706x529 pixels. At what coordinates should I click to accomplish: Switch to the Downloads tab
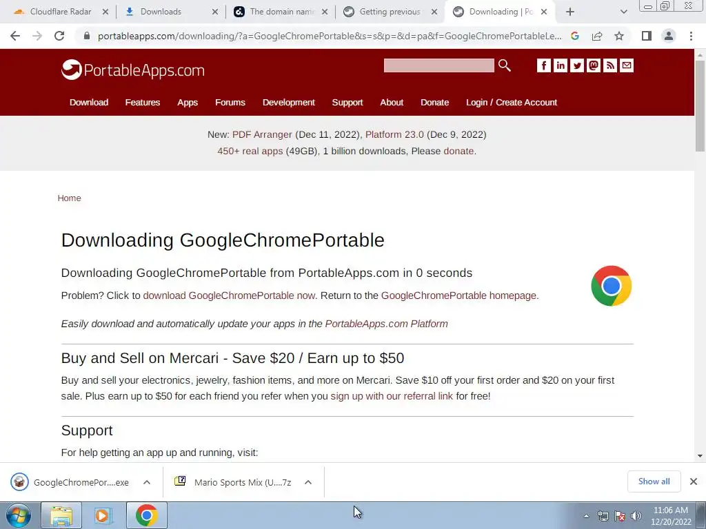pos(161,12)
